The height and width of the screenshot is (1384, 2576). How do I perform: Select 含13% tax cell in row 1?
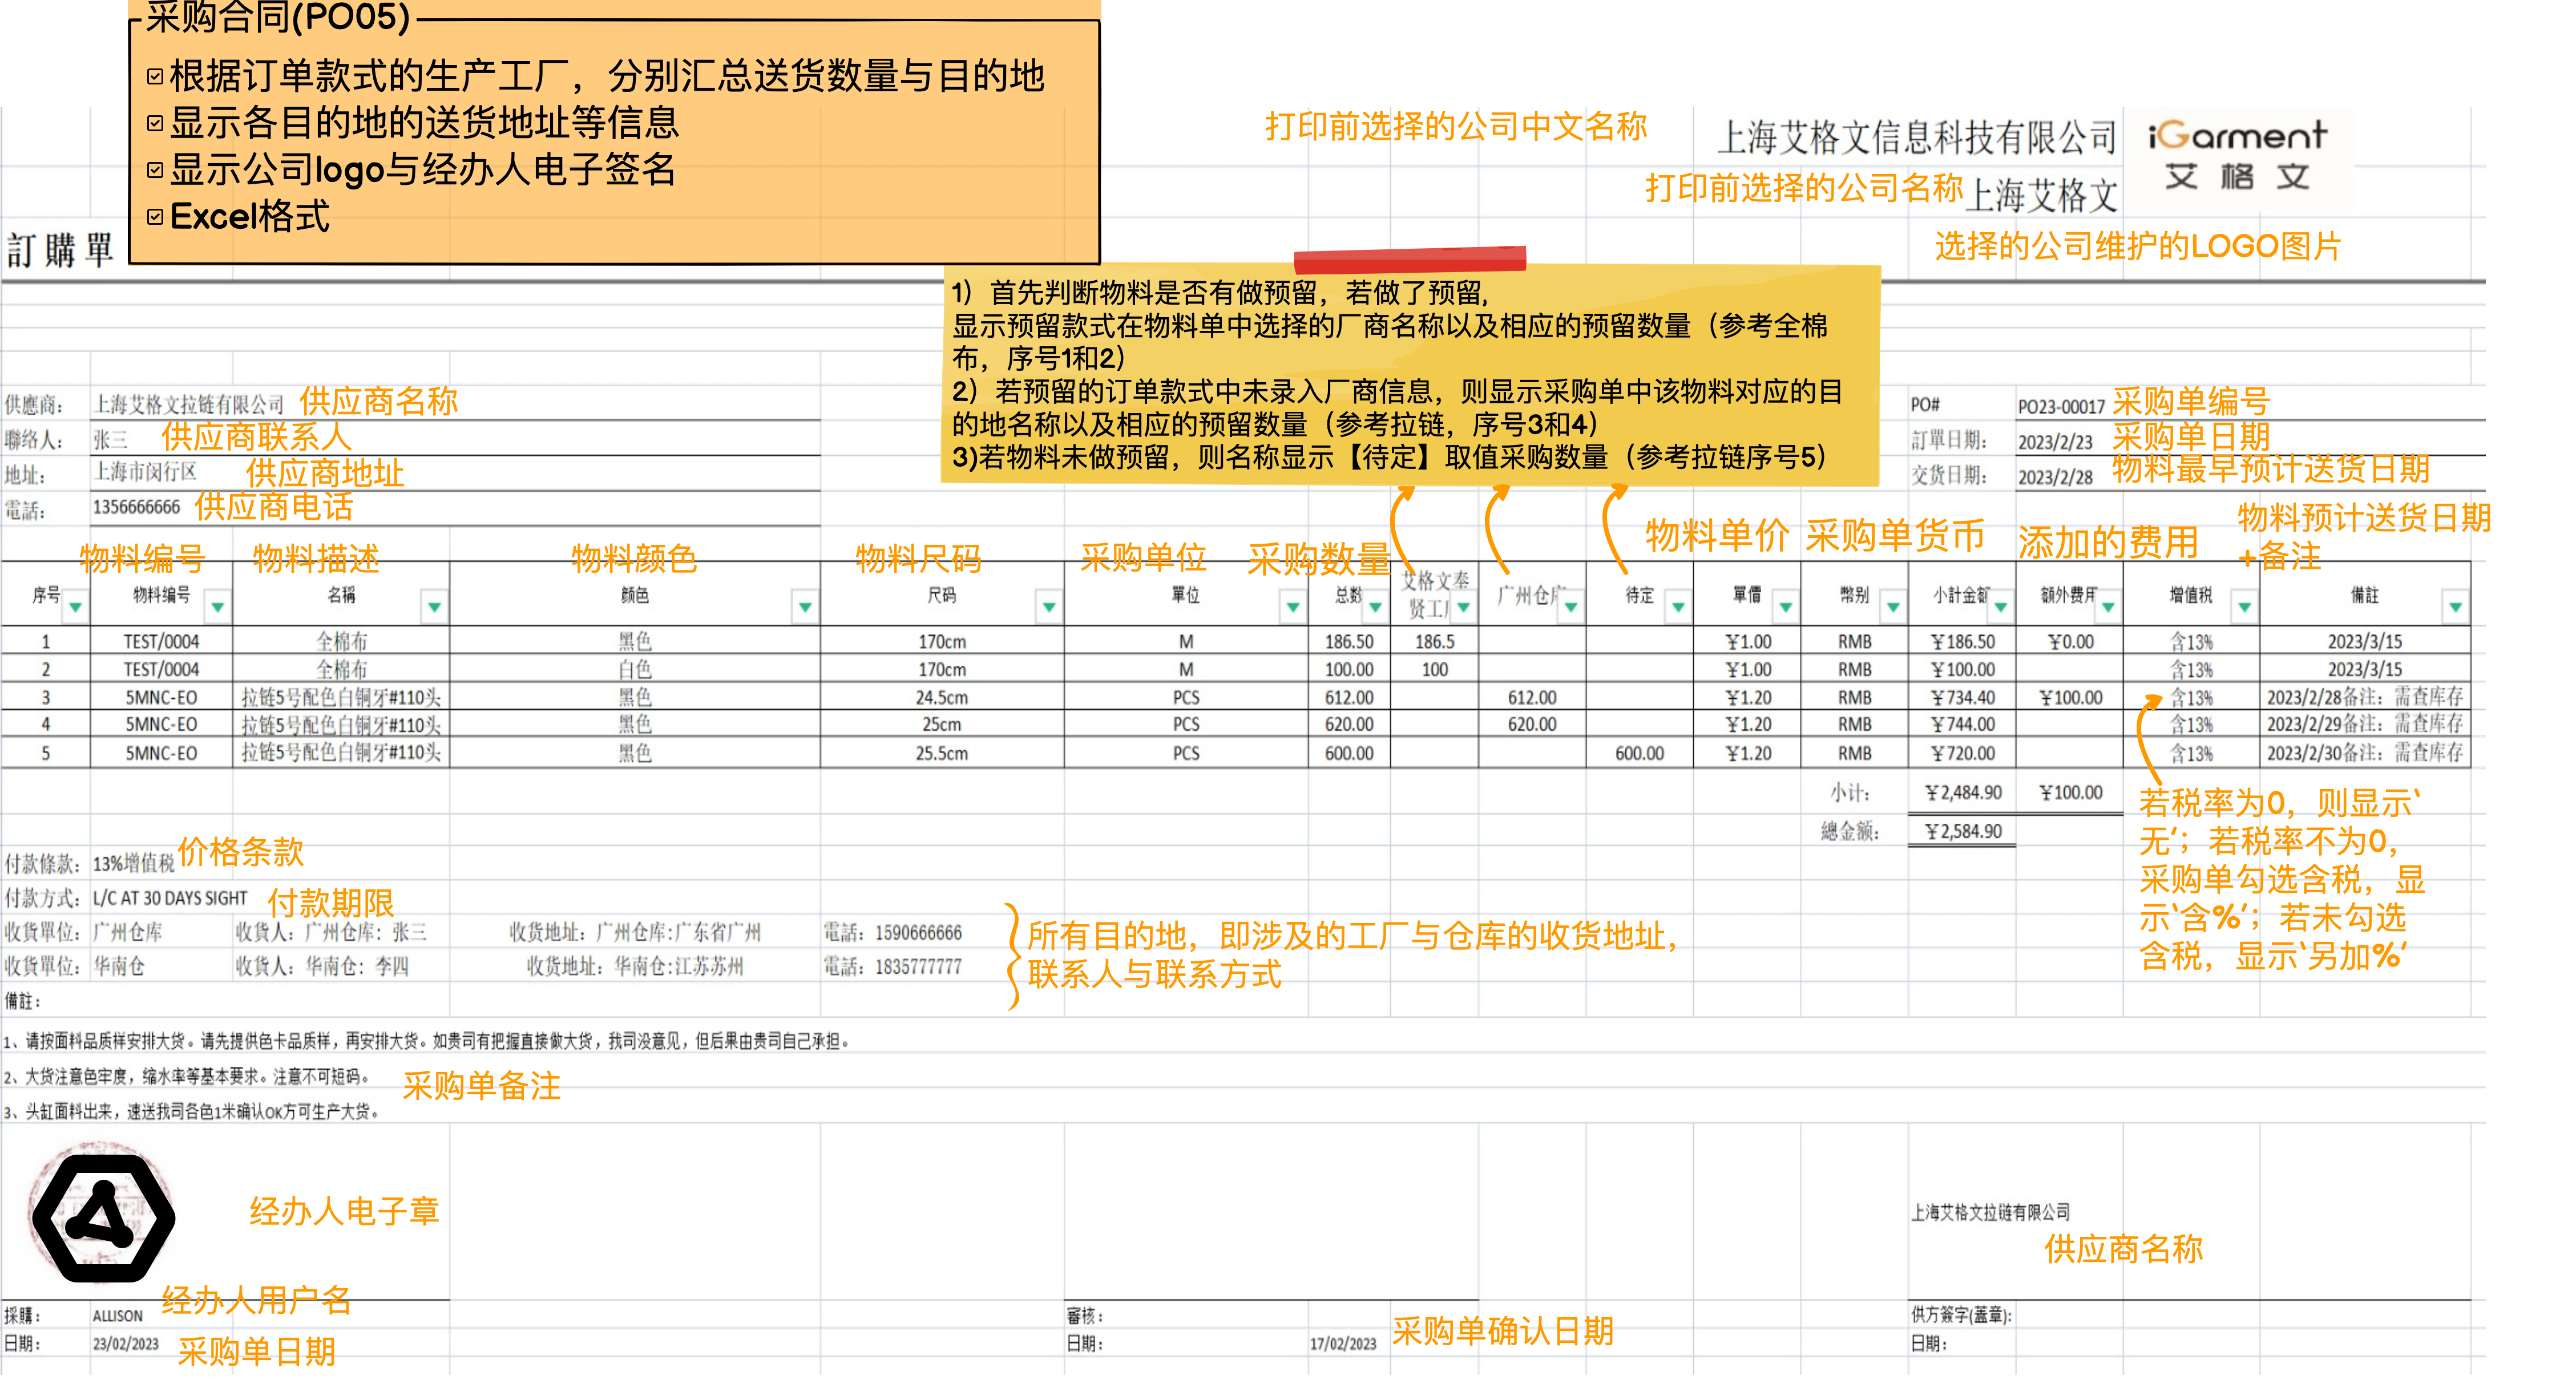click(x=2191, y=642)
